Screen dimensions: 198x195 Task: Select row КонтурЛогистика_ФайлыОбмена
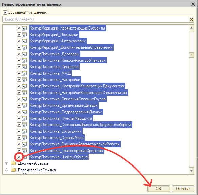59,157
